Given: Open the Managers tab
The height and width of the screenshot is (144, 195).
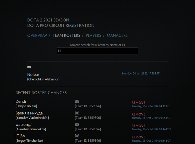Looking at the screenshot, I should tap(117, 35).
